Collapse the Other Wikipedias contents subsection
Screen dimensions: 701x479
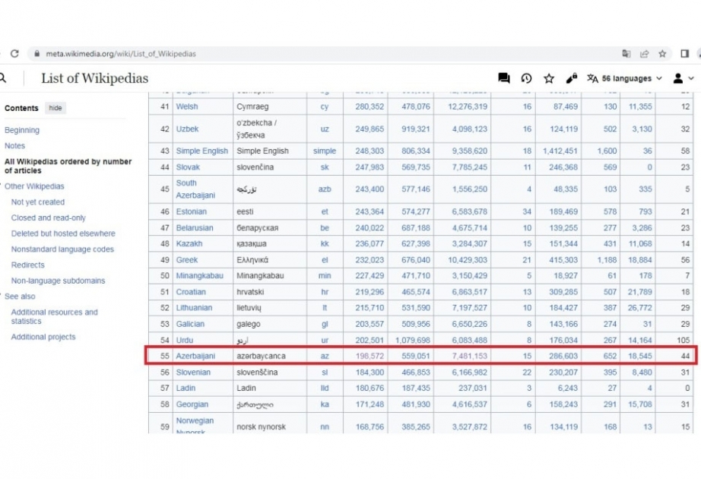[x=2, y=186]
